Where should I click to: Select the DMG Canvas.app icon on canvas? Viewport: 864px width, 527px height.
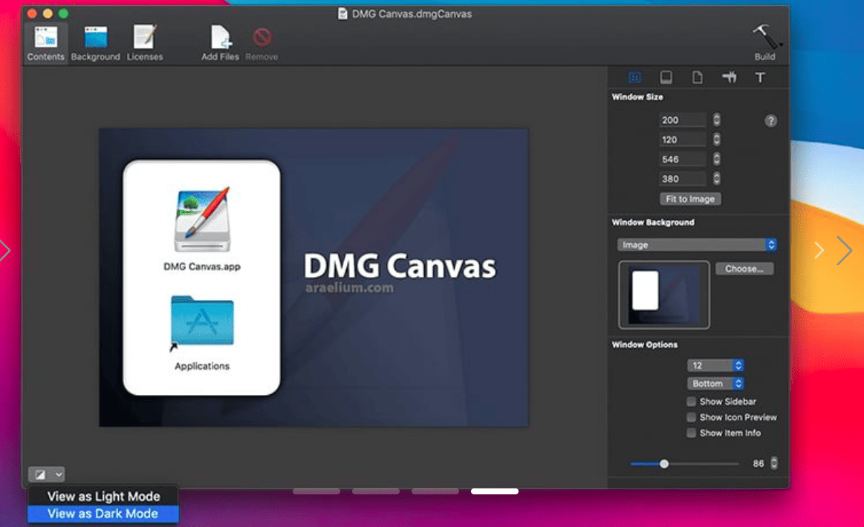[x=202, y=220]
